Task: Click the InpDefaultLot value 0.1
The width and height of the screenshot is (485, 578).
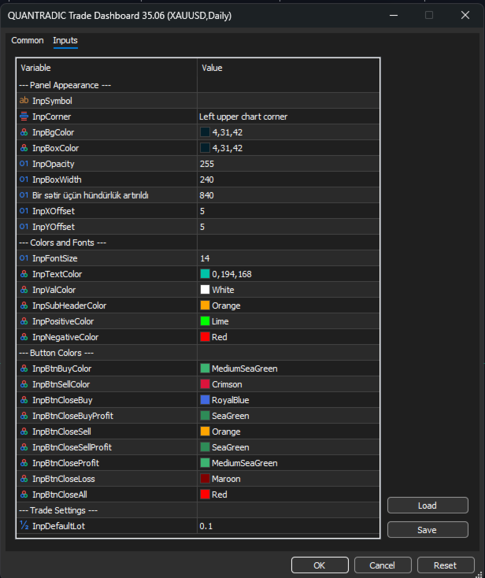Action: coord(289,526)
